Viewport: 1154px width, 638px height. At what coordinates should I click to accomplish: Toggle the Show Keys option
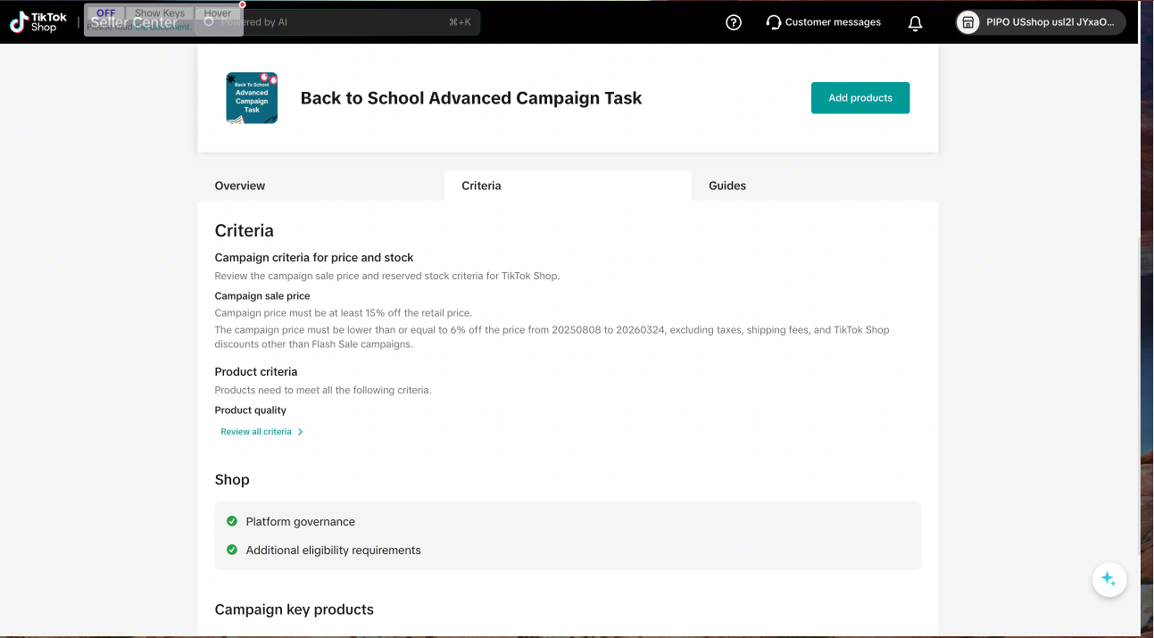pyautogui.click(x=159, y=13)
